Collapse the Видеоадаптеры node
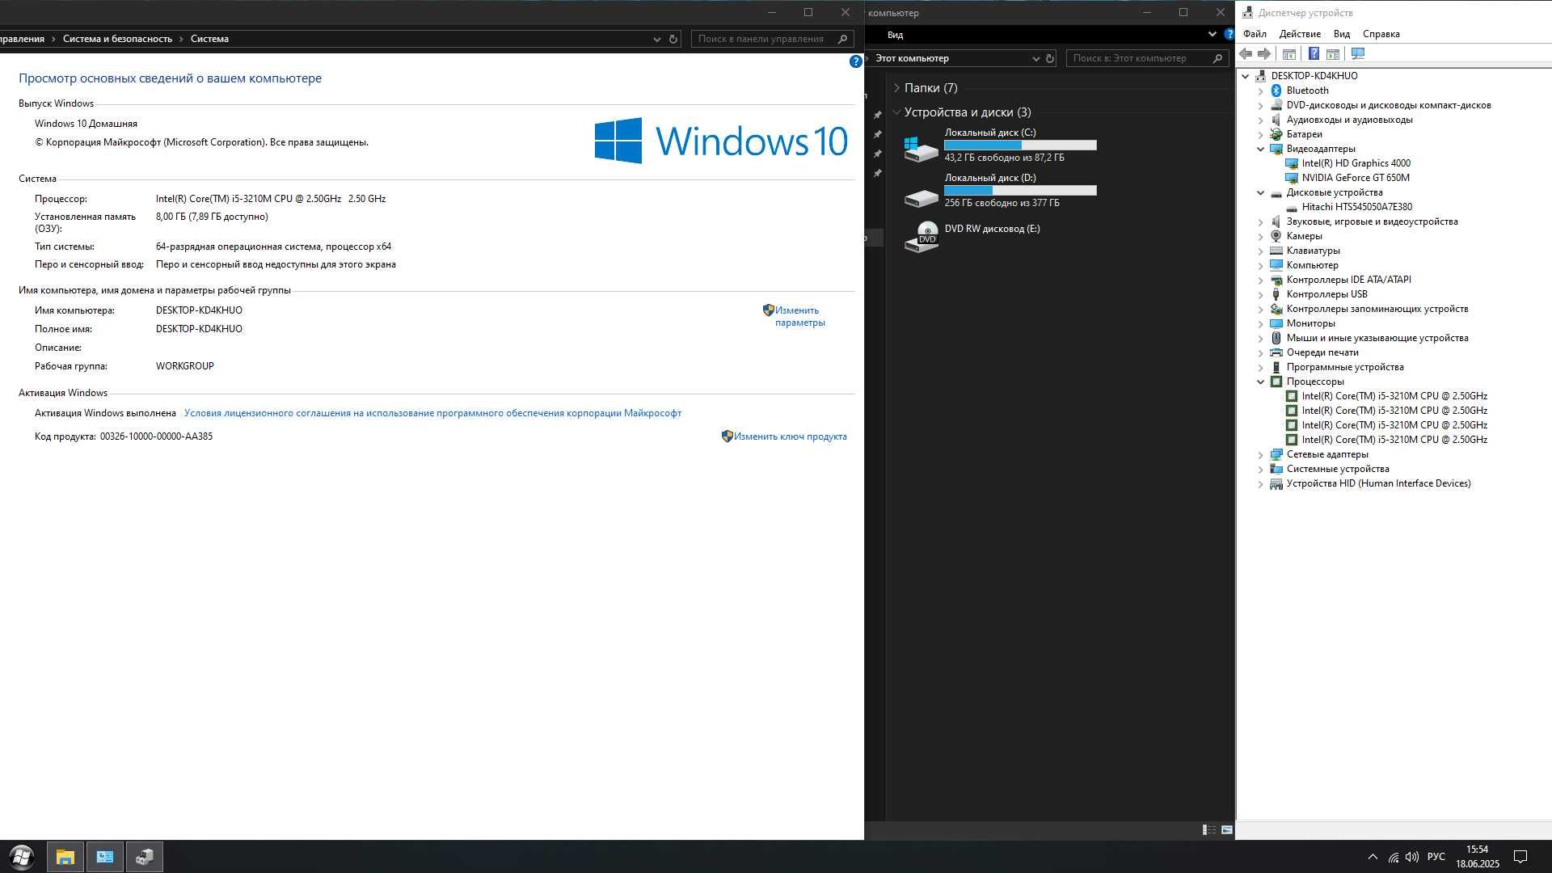The image size is (1552, 873). click(1260, 149)
